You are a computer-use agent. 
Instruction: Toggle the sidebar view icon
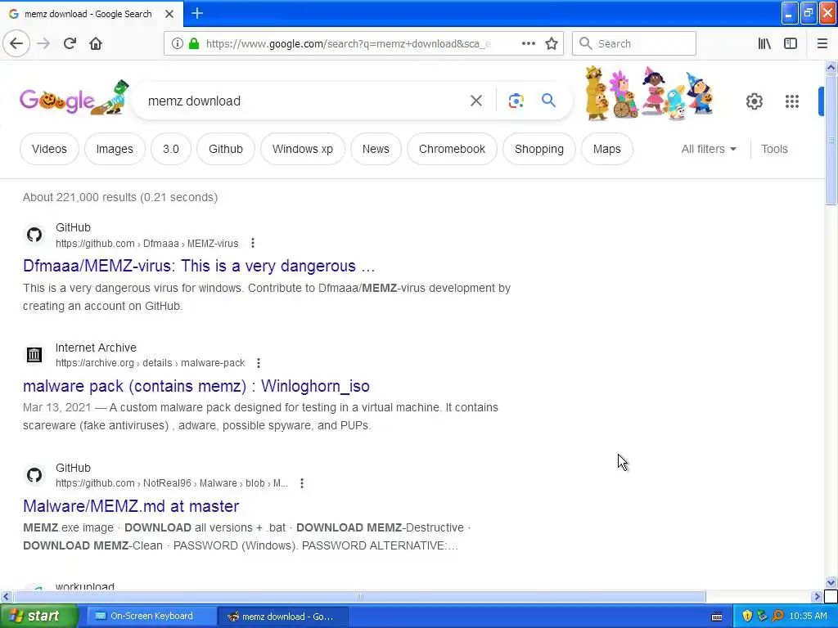[791, 43]
